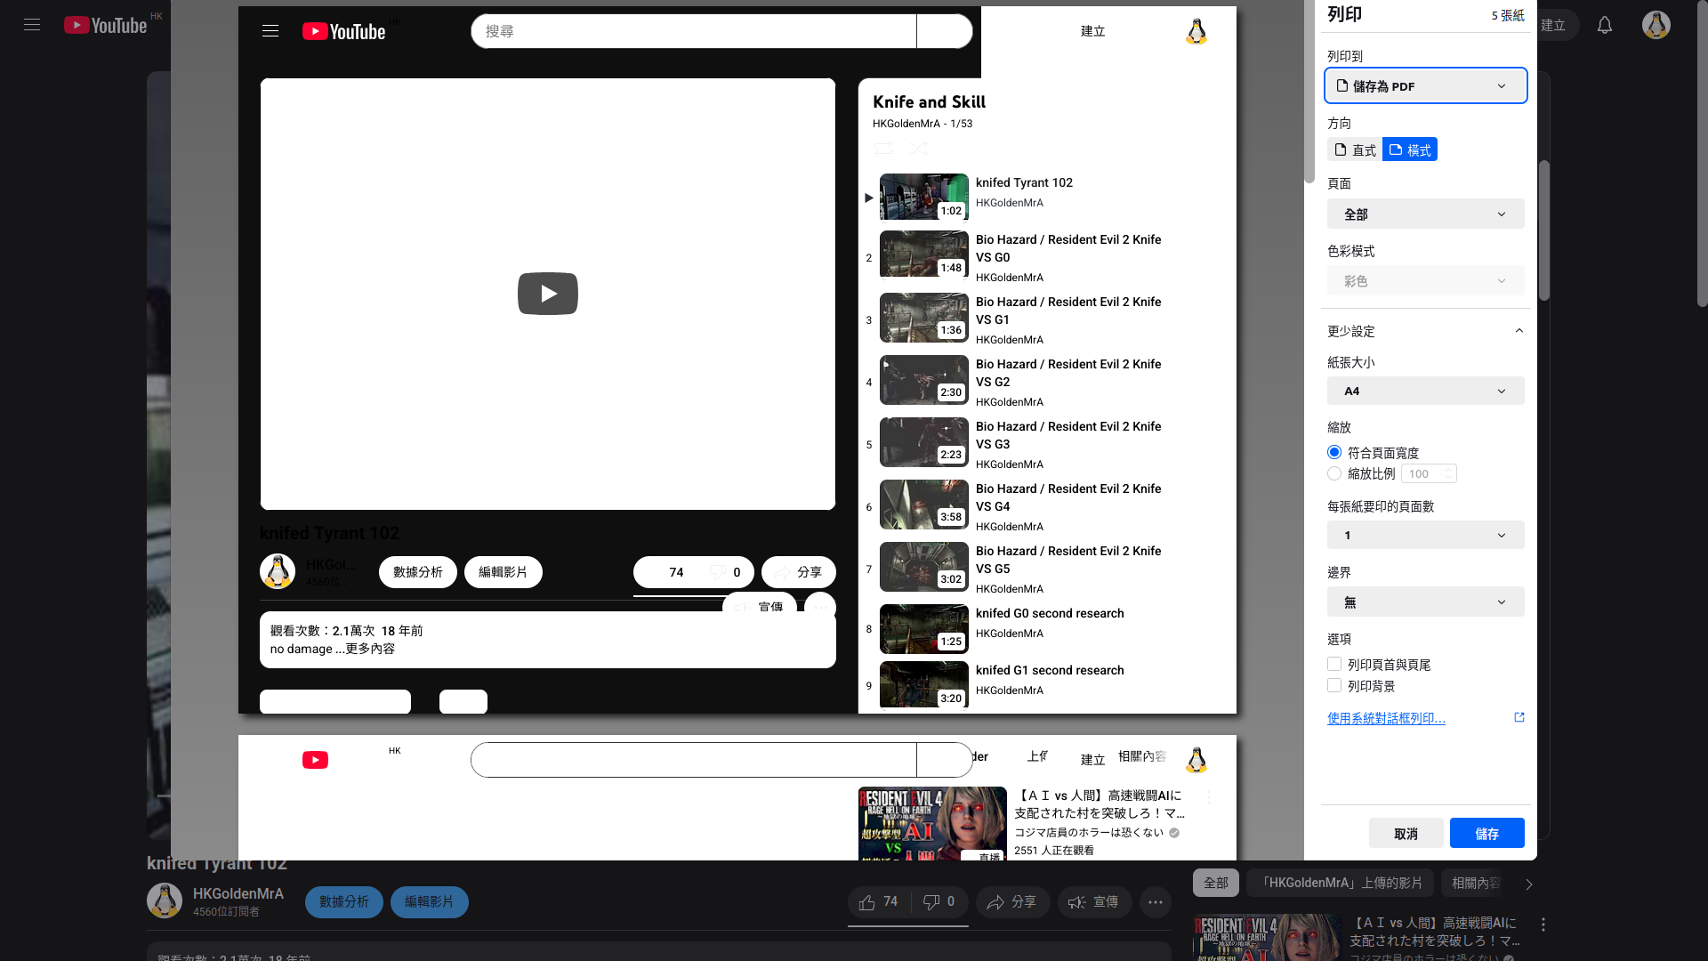Image resolution: width=1708 pixels, height=961 pixels.
Task: Open options menu for the AI vs 人間 recommendation
Action: [x=1543, y=925]
